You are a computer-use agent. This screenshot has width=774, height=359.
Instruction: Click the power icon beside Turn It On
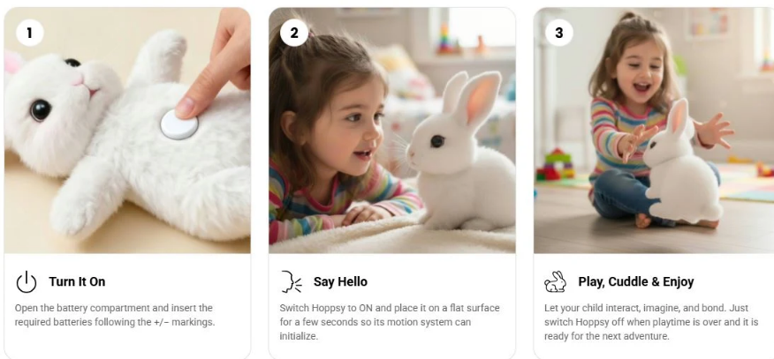(27, 282)
